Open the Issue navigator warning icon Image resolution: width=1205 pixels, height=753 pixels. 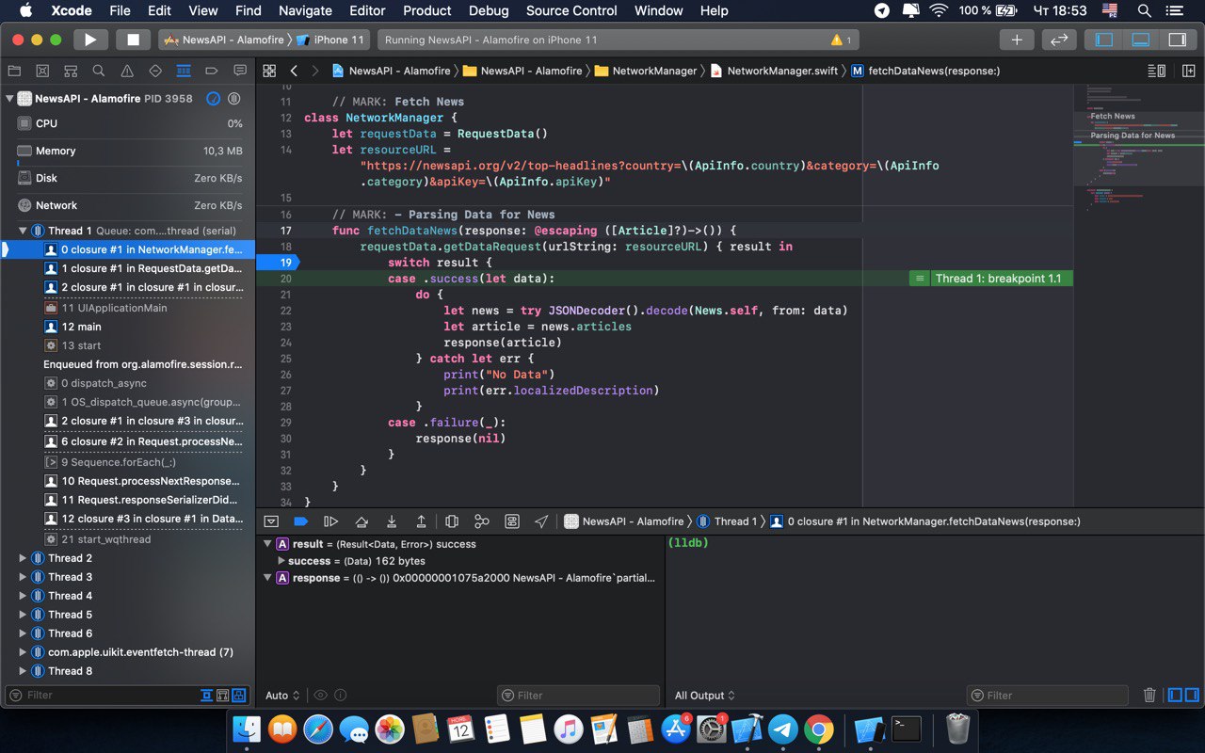[127, 71]
